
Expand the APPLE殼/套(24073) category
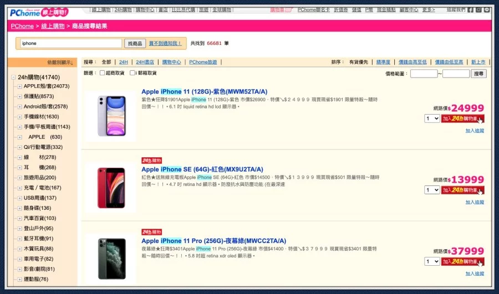(x=20, y=86)
